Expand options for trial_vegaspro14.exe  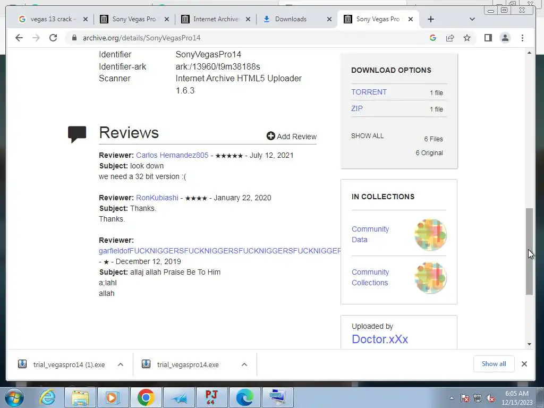pyautogui.click(x=244, y=364)
